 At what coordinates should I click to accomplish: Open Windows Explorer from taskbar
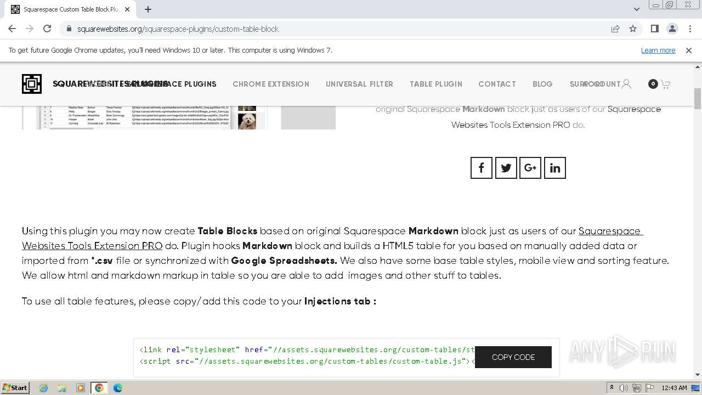[x=62, y=388]
